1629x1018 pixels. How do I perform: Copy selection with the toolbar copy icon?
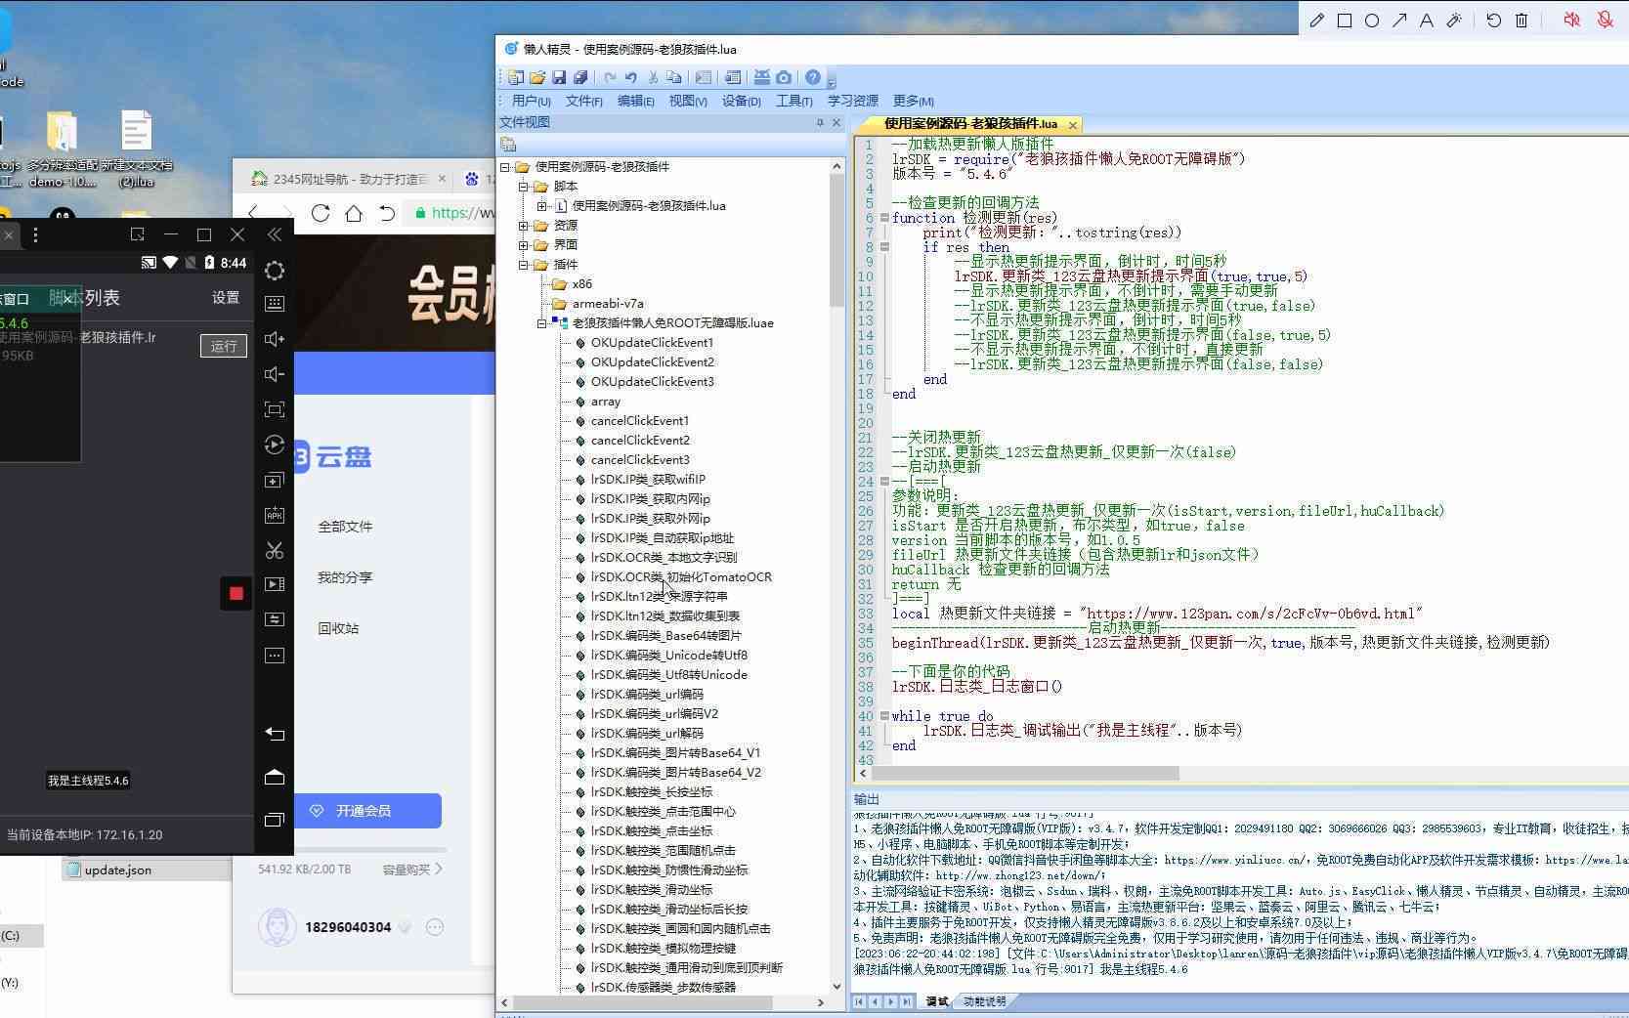673,77
